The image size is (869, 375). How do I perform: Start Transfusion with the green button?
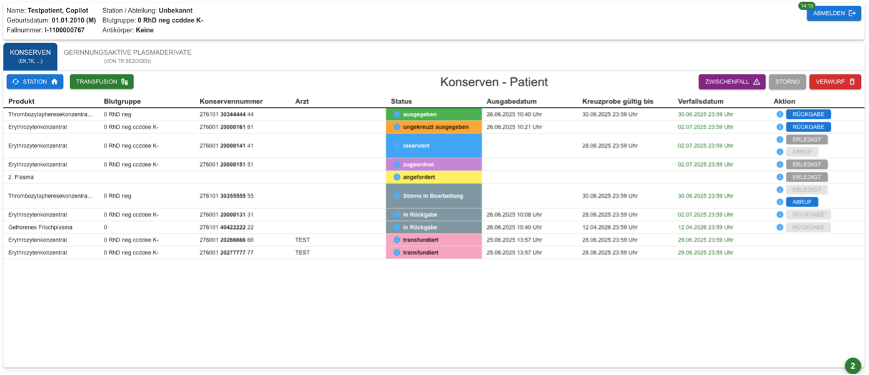[101, 82]
